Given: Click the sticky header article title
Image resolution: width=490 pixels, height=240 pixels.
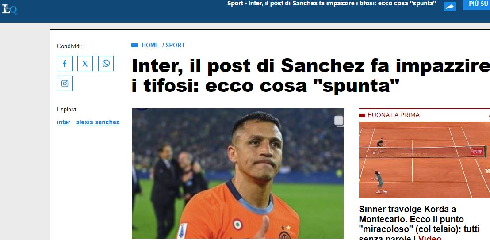Looking at the screenshot, I should coord(332,4).
